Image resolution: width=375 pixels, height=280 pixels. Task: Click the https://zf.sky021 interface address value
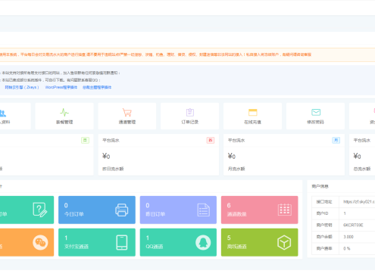click(x=359, y=202)
